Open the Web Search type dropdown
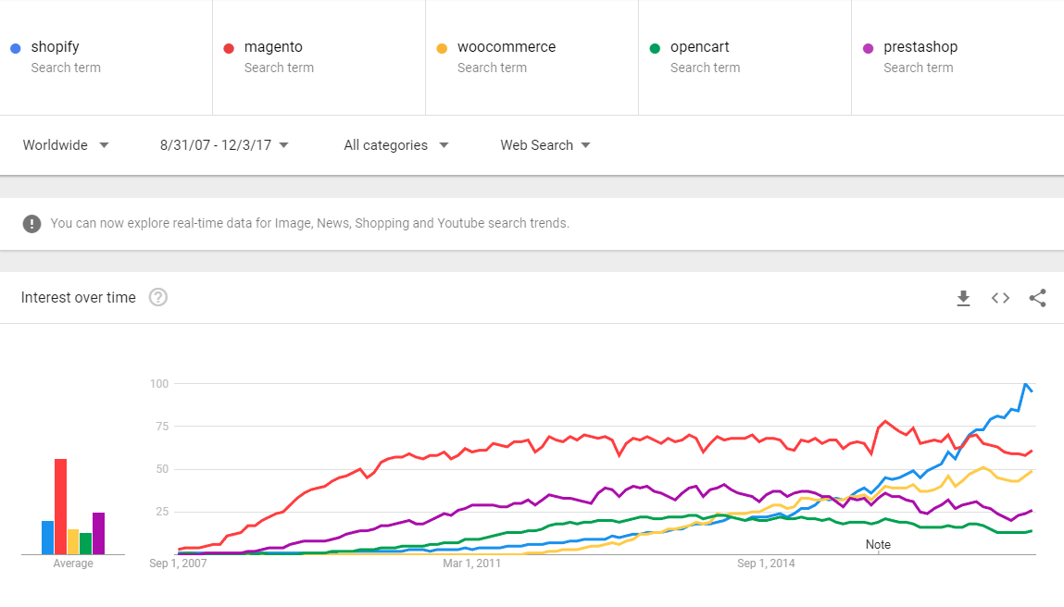Screen dimensions: 1064x607 click(x=545, y=145)
